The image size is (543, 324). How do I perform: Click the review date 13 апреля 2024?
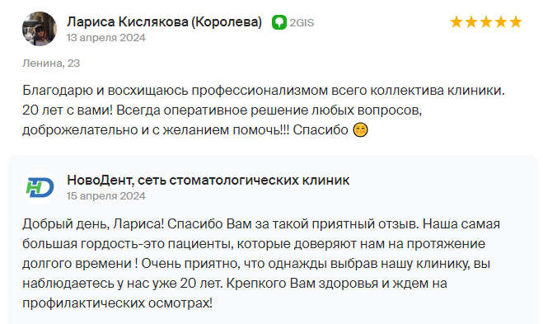click(x=106, y=37)
